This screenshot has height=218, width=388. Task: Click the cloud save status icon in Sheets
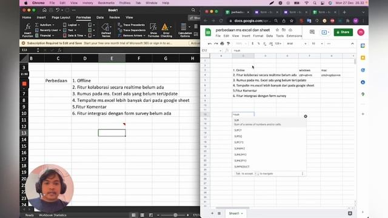click(x=290, y=30)
